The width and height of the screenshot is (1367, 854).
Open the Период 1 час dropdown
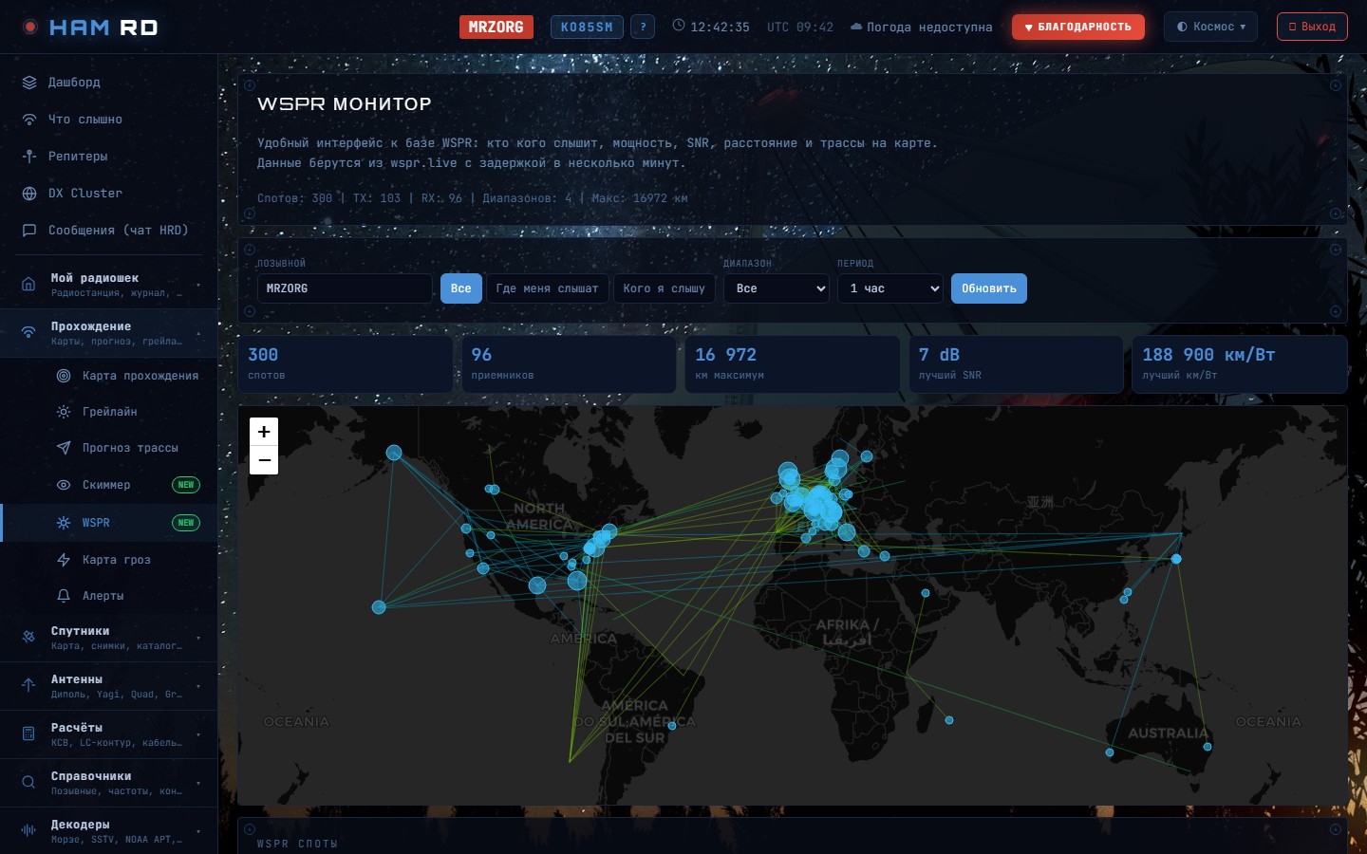890,288
